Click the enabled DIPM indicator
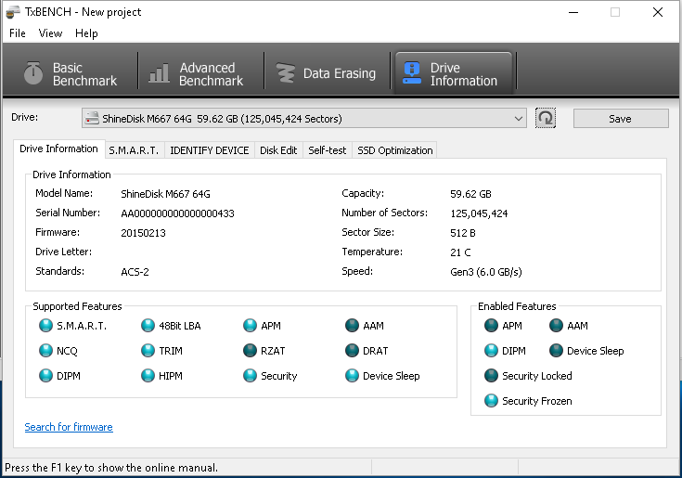 (492, 351)
